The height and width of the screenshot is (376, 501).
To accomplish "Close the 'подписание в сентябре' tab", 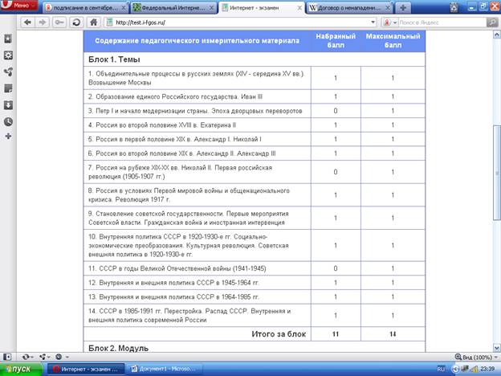I will (x=124, y=8).
